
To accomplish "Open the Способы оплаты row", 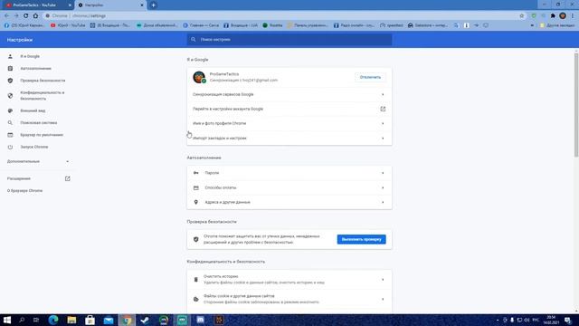I will point(289,187).
